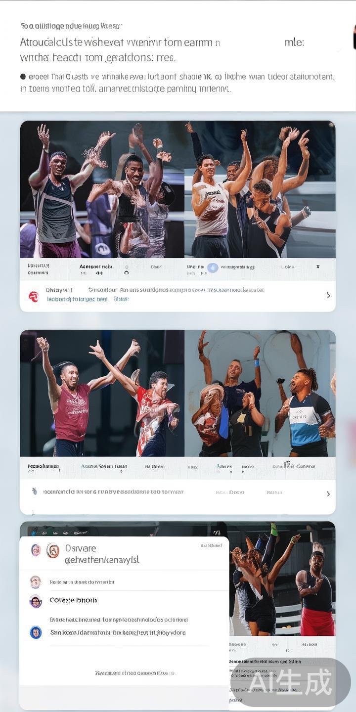356x712 pixels.
Task: Follow the blue leobond tolargec beni link
Action: 77,299
